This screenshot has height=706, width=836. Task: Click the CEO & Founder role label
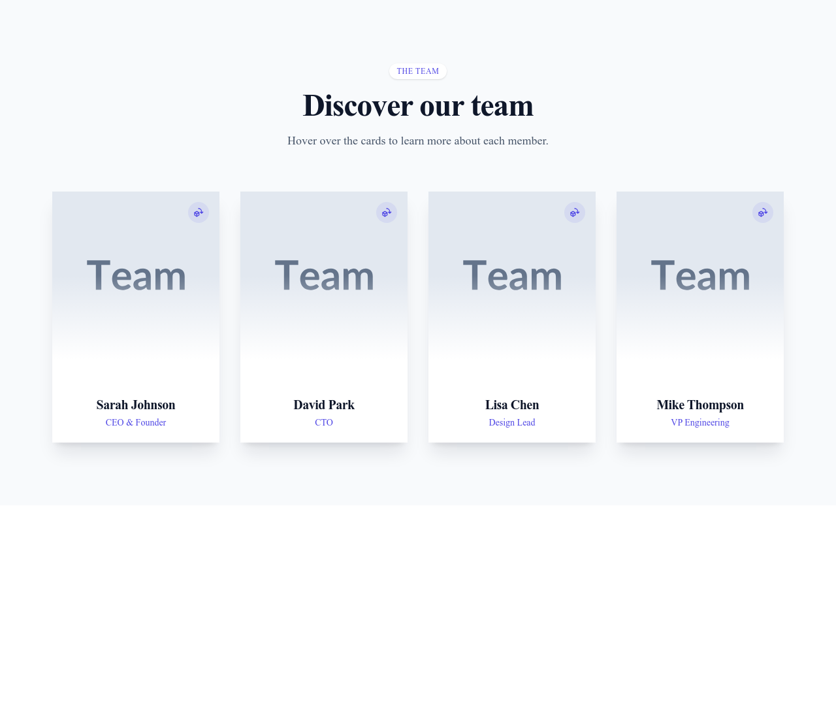coord(136,422)
